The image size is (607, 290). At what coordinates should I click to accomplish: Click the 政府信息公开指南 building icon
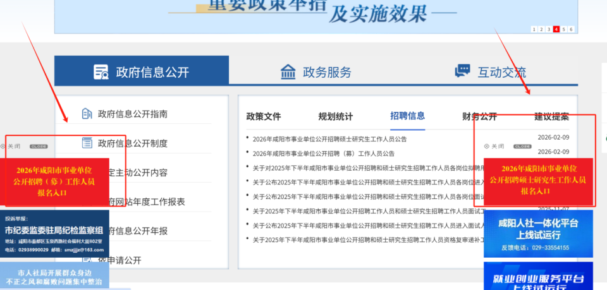(x=87, y=114)
